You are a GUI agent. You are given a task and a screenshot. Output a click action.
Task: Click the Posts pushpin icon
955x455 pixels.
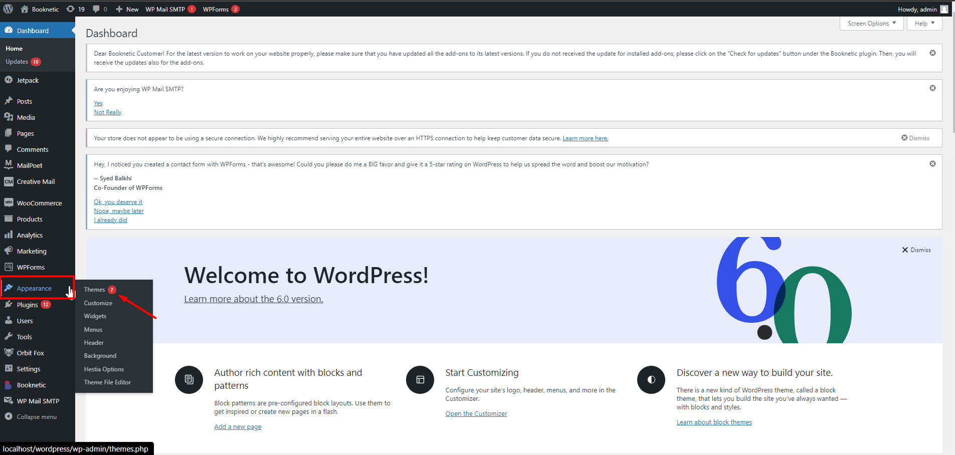pos(9,101)
